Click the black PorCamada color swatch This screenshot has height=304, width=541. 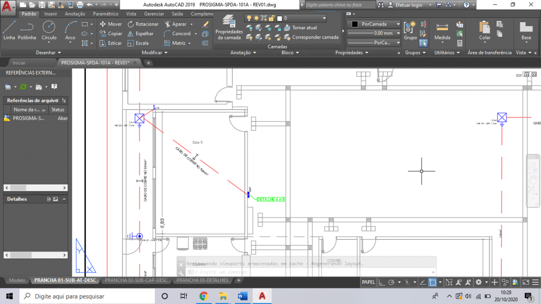point(355,24)
